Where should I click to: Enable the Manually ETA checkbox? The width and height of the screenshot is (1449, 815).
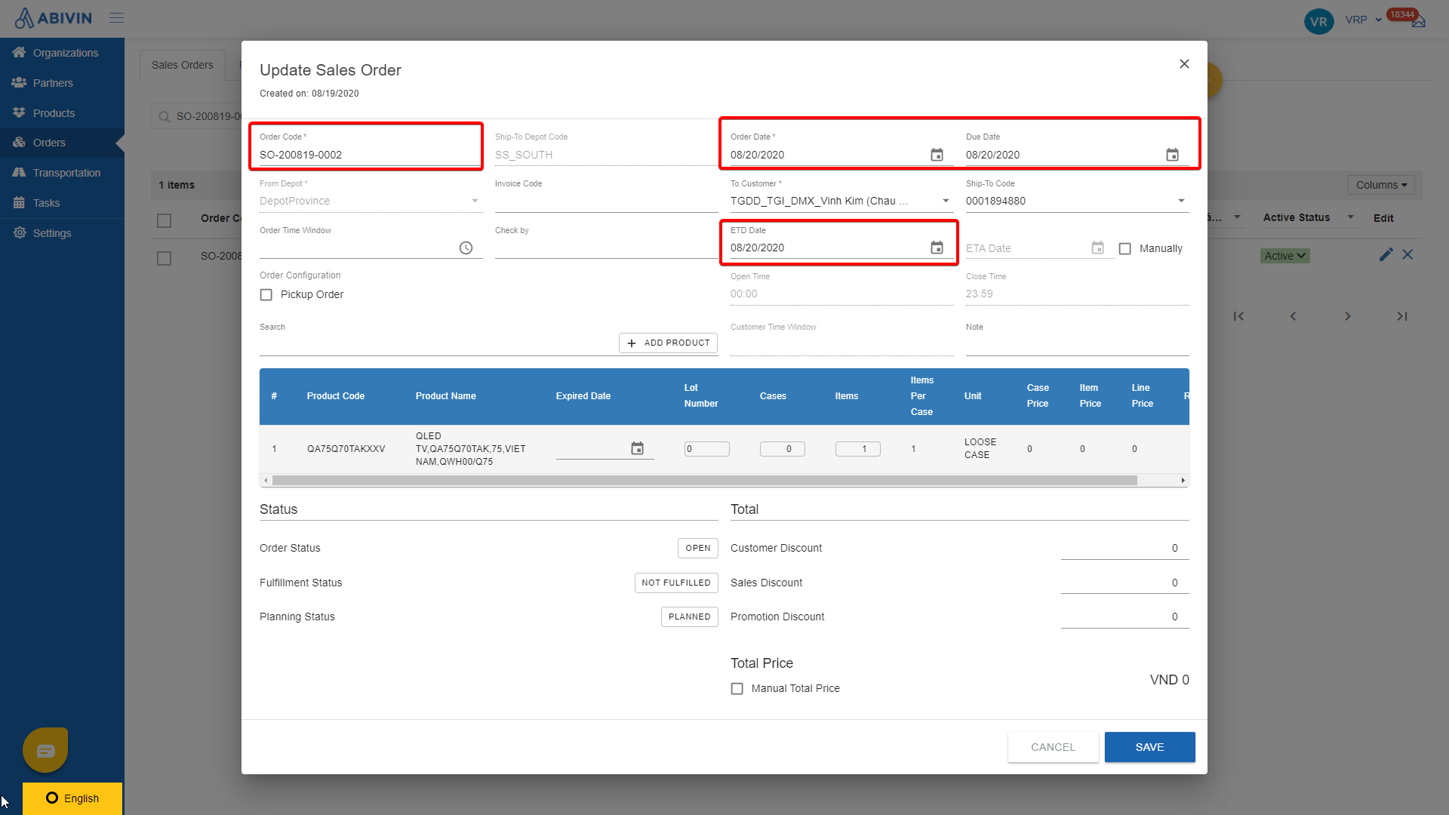(1124, 248)
